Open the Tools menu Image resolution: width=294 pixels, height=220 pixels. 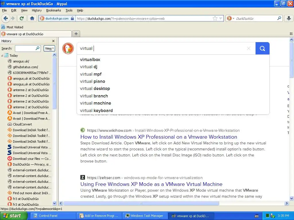pyautogui.click(x=69, y=10)
